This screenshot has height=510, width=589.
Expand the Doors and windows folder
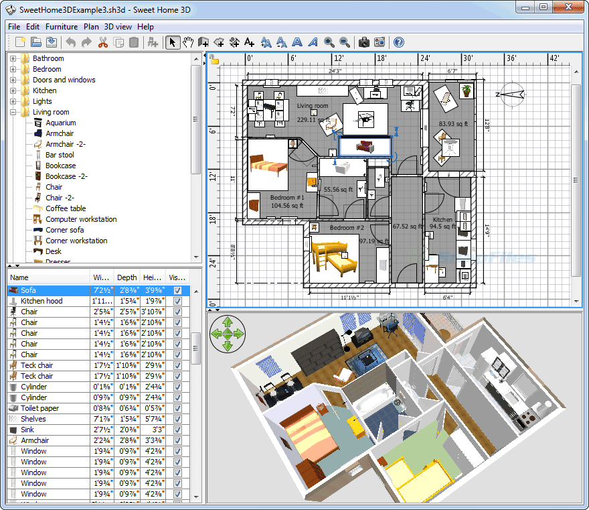pyautogui.click(x=13, y=80)
